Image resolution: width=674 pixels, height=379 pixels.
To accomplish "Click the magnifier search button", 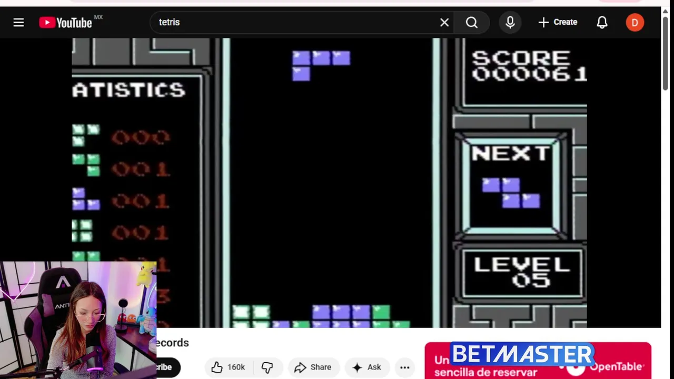I will click(472, 22).
